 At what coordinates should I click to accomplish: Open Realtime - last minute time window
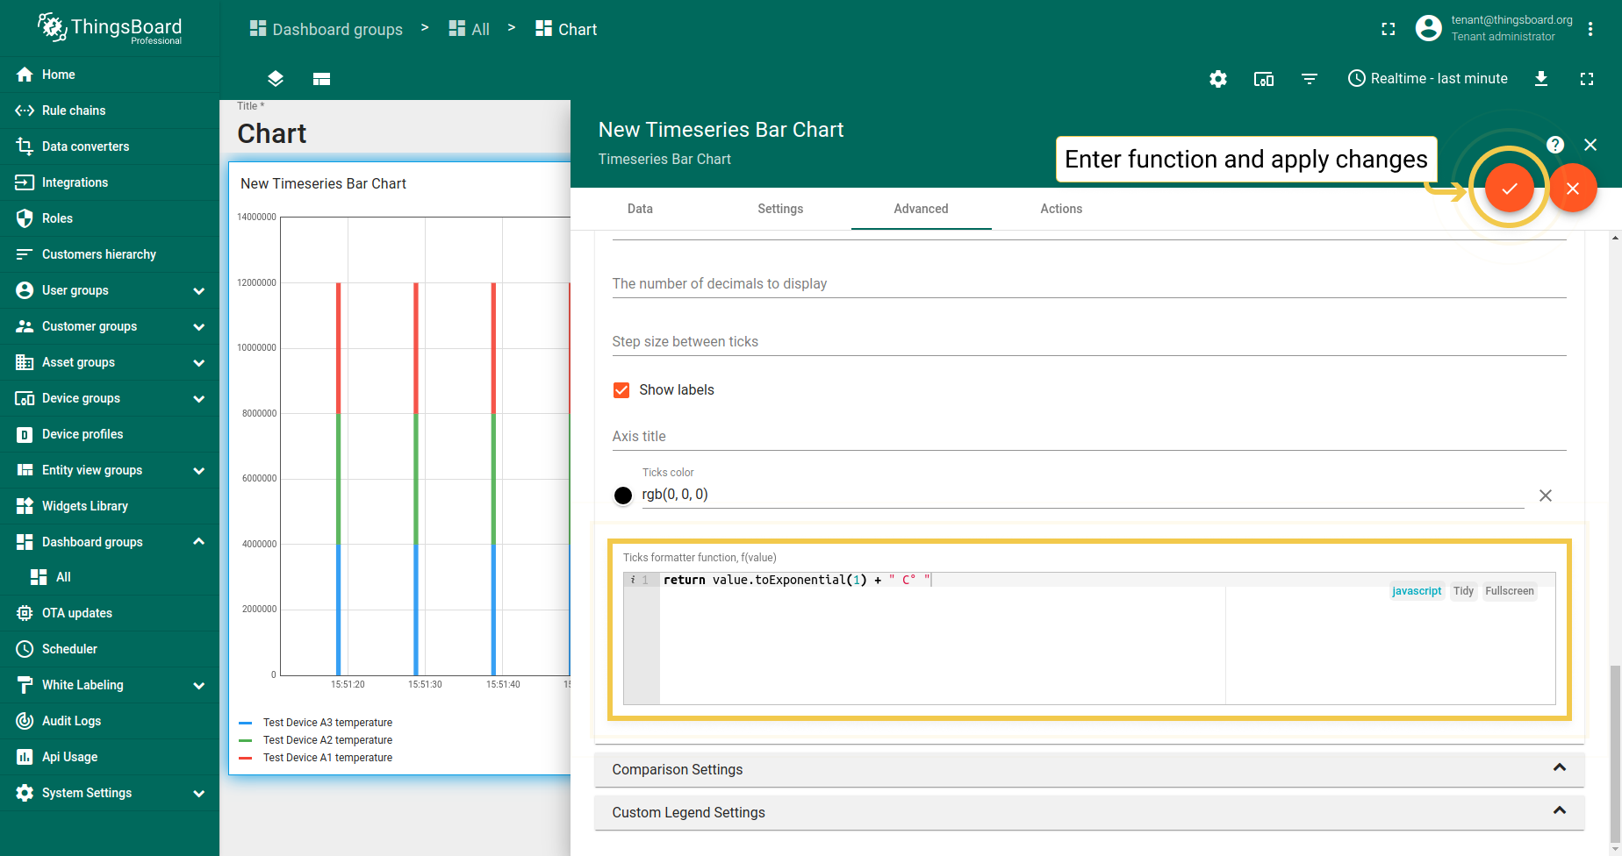pyautogui.click(x=1427, y=79)
